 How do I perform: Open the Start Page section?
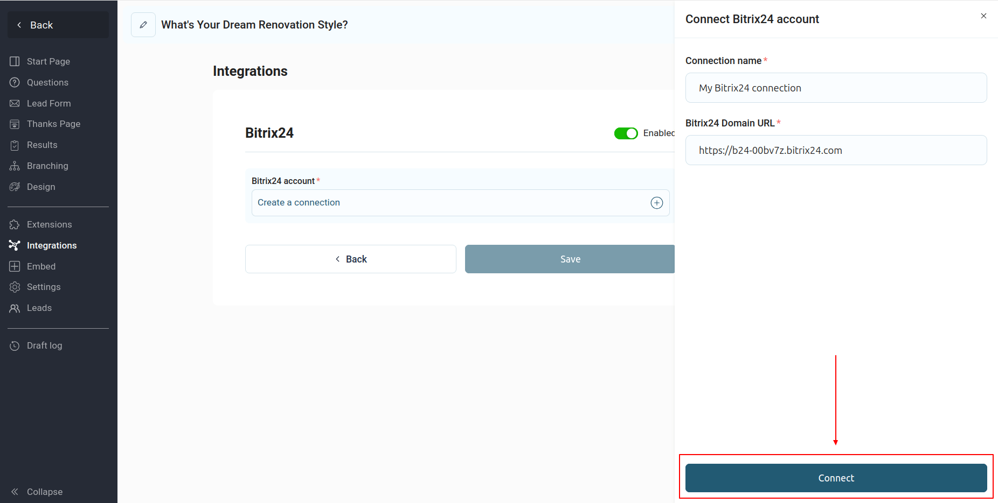tap(48, 61)
